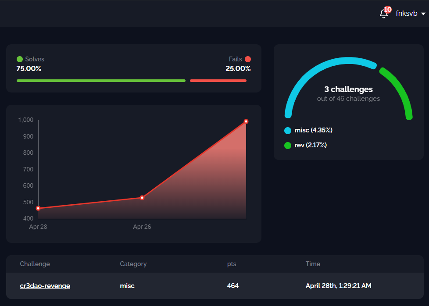Viewport: 429px width, 306px height.
Task: Sort by the Challenge column header
Action: [35, 264]
